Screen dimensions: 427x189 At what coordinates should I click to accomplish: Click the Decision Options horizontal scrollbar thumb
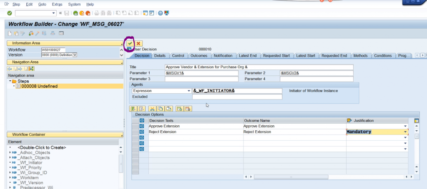click(291, 177)
